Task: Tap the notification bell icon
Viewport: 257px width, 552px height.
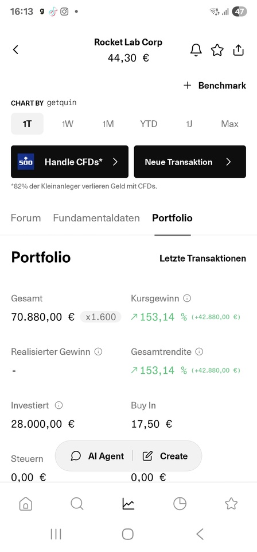Action: (x=196, y=50)
